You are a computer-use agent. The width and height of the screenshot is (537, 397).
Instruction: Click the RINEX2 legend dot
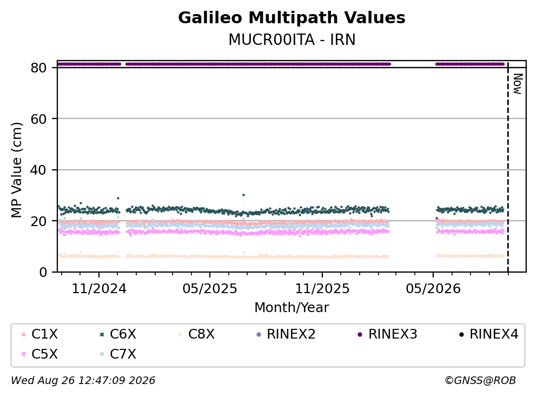pos(258,334)
